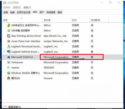Click the Logitech Download Assistant icon

click(9, 46)
